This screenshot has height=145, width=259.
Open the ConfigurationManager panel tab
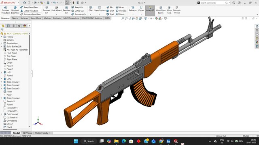pyautogui.click(x=14, y=26)
